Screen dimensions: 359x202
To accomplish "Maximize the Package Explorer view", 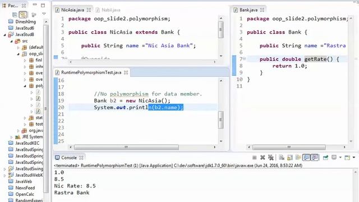I will pos(43,5).
